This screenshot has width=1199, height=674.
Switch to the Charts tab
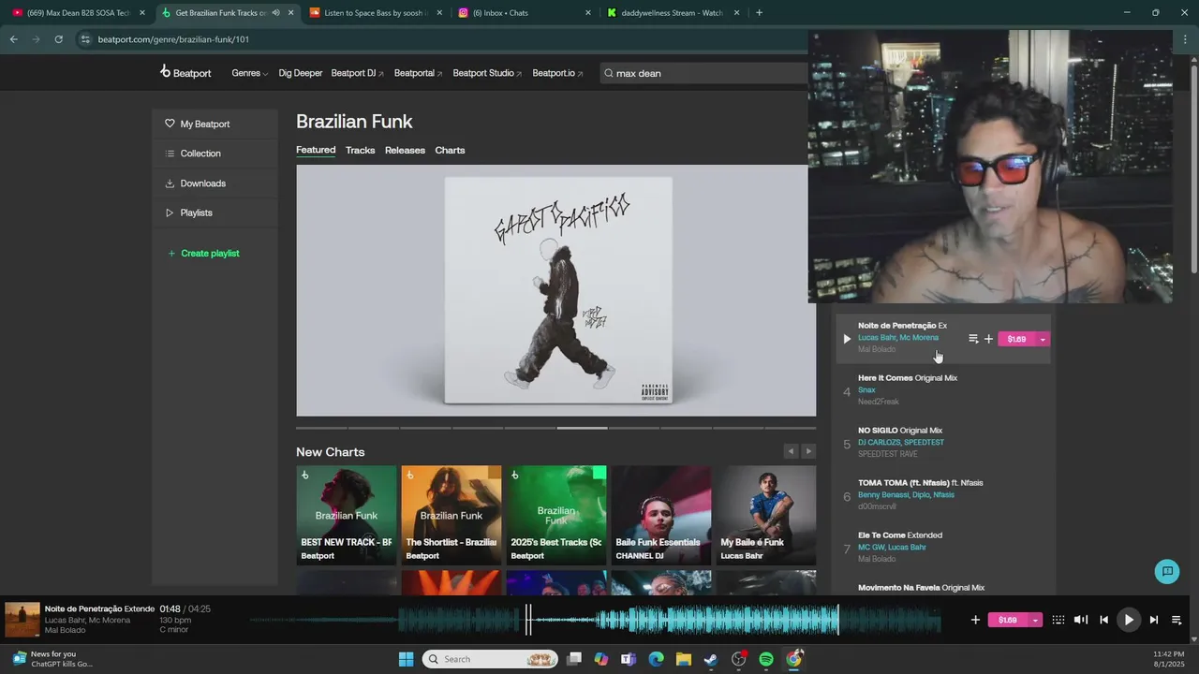coord(450,150)
